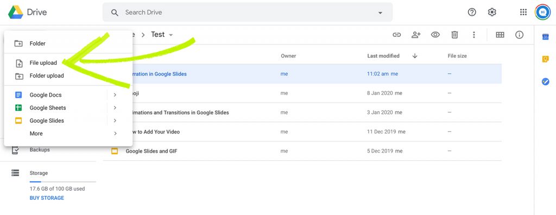Click into the Search Drive field
This screenshot has height=215, width=556.
coord(248,12)
